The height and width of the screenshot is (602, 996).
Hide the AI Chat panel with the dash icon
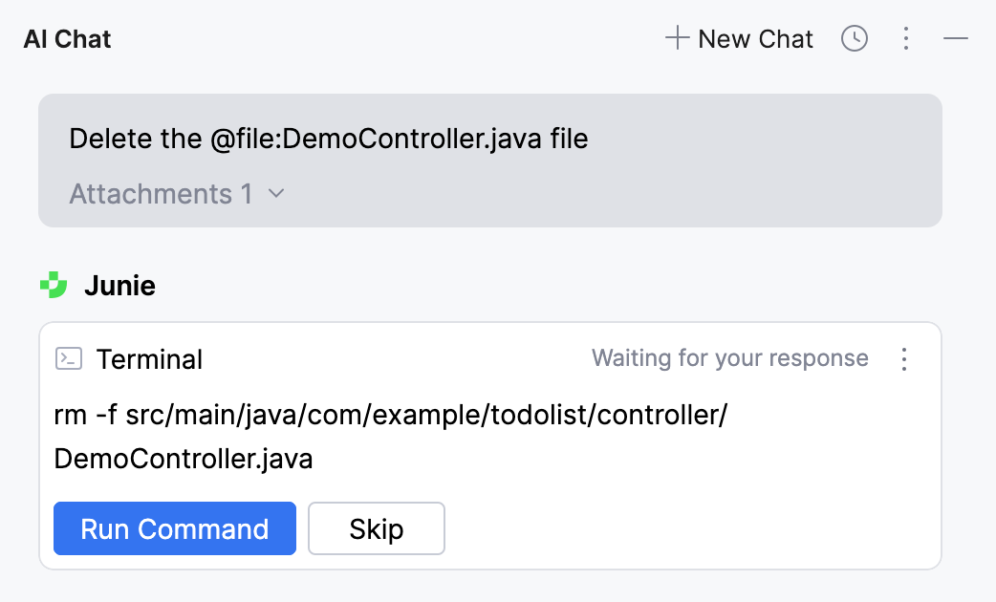[x=956, y=38]
